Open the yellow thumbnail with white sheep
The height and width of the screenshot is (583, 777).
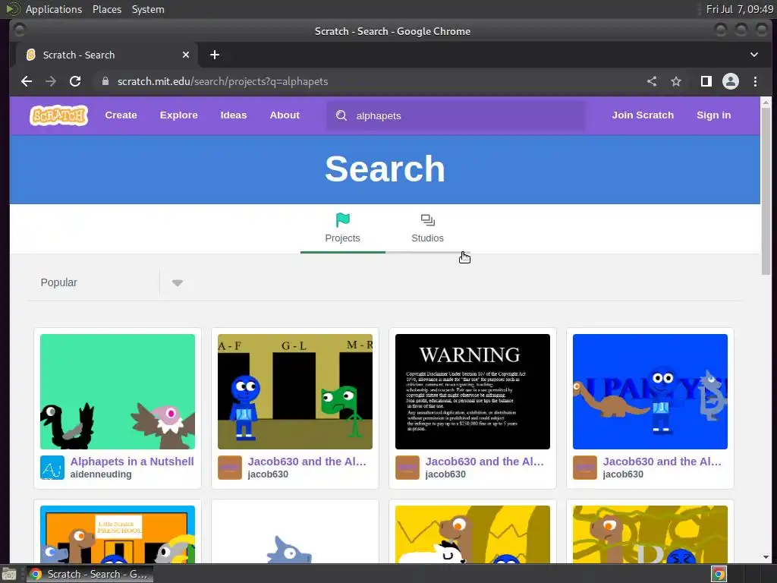click(x=472, y=534)
